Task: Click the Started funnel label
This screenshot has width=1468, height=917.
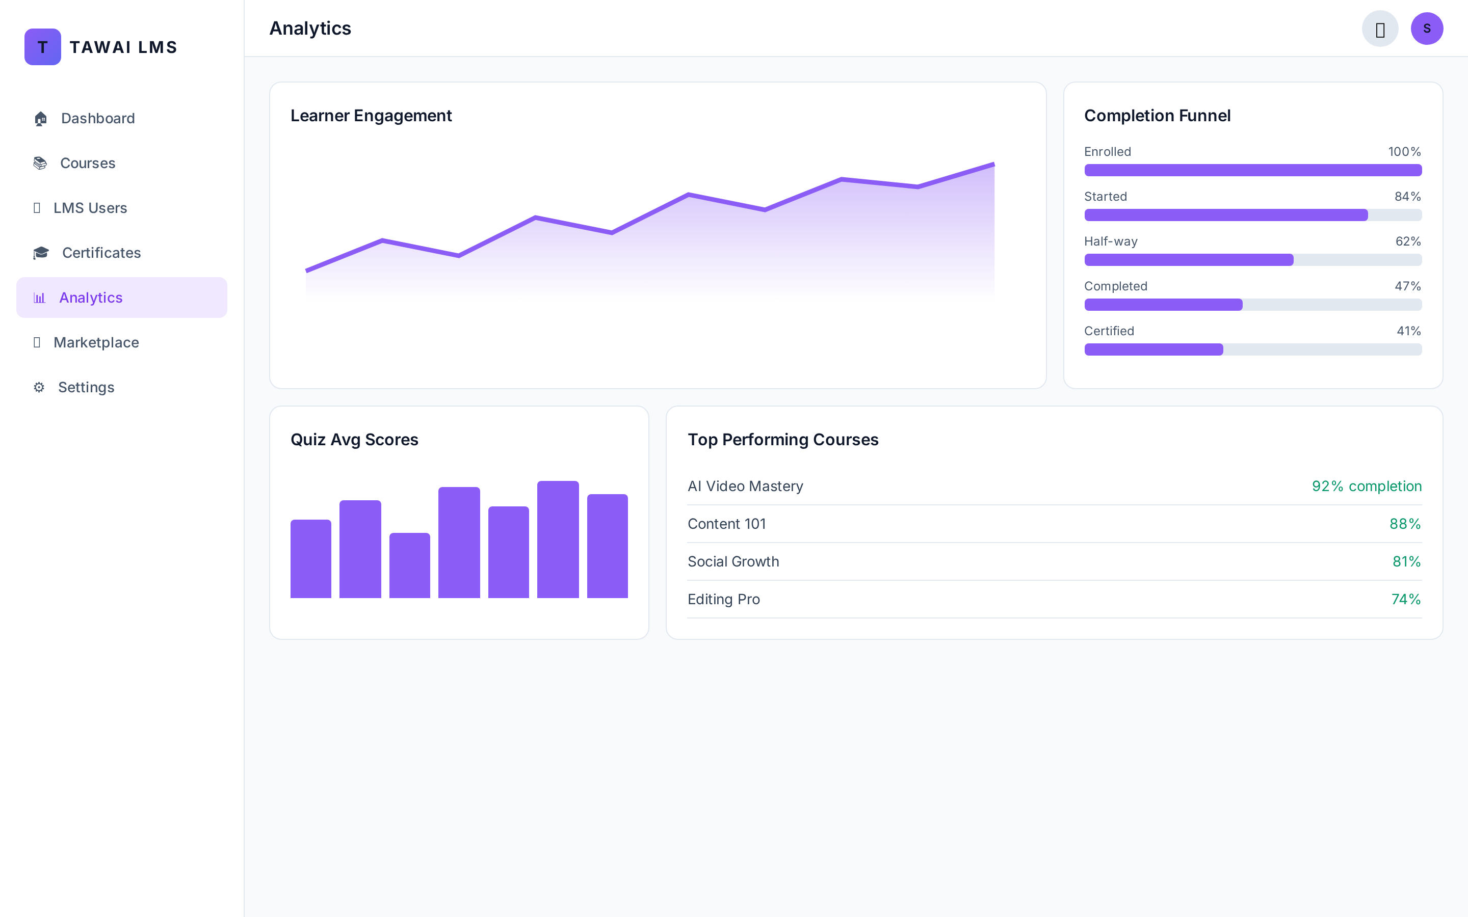Action: (1105, 197)
